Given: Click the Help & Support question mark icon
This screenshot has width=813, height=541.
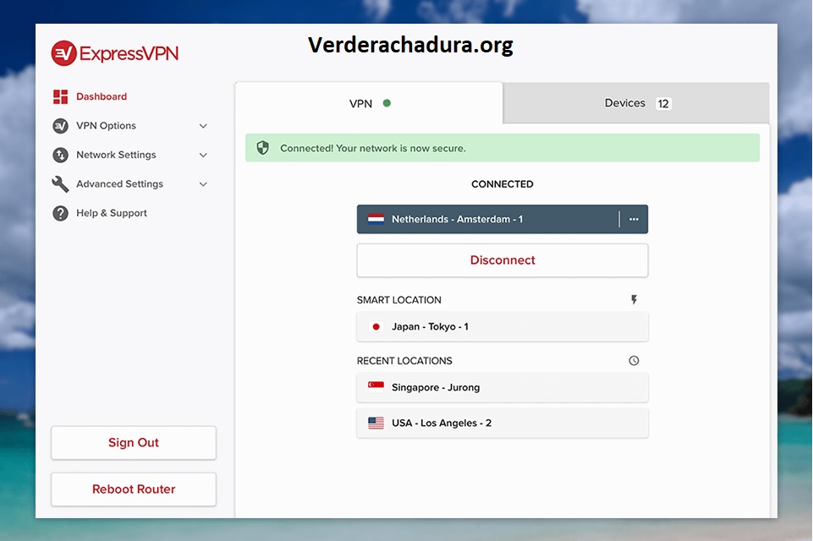Looking at the screenshot, I should tap(61, 213).
